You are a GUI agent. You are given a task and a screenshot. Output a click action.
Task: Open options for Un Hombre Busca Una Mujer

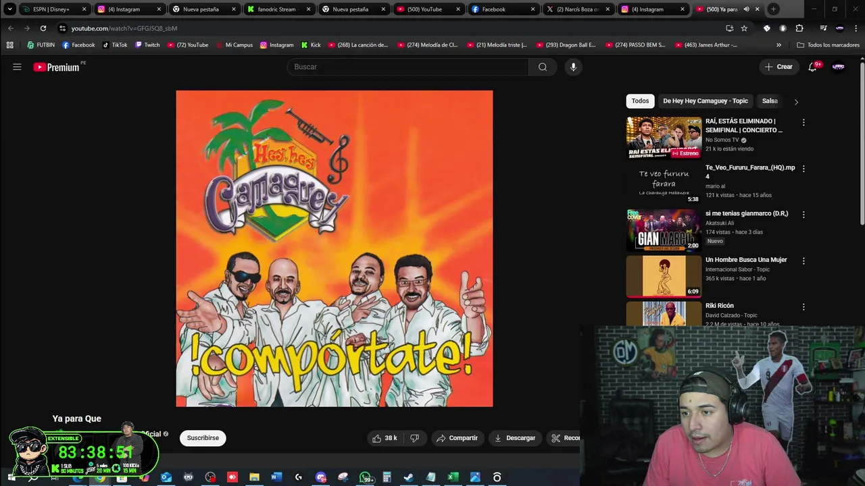[x=804, y=261]
